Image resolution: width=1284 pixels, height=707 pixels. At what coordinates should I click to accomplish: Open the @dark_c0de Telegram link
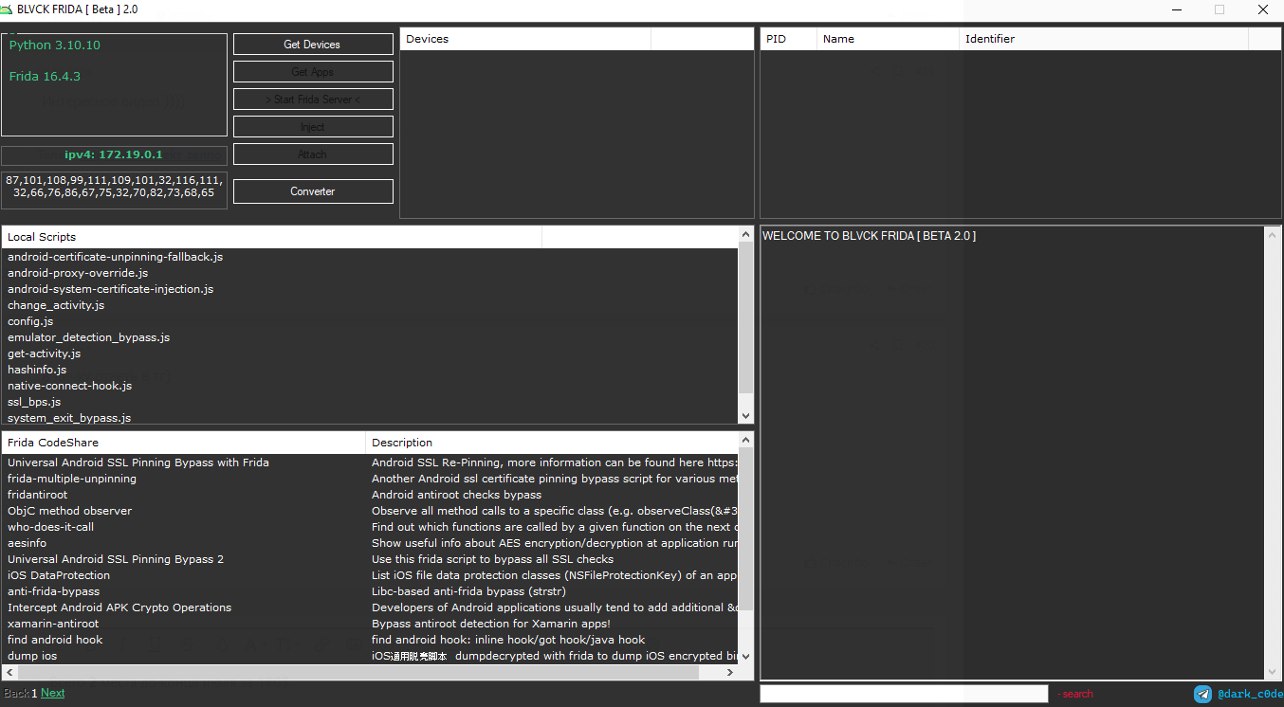1250,694
